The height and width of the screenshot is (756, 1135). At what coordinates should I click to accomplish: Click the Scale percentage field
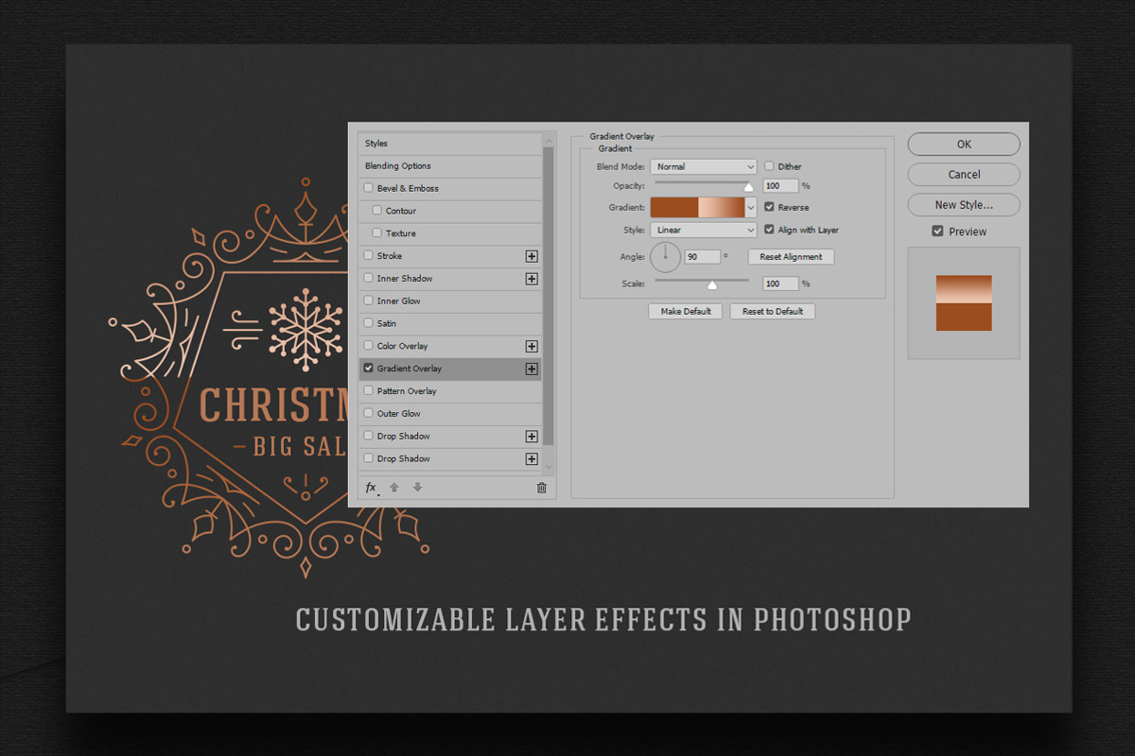click(780, 283)
